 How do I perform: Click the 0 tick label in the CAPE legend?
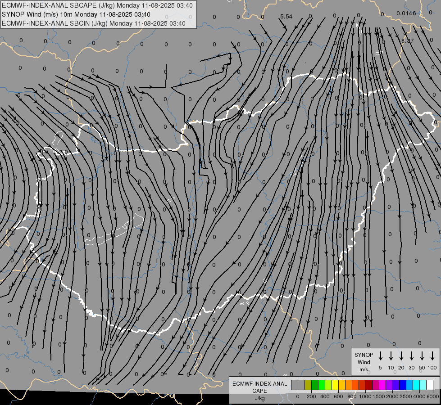pyautogui.click(x=298, y=396)
